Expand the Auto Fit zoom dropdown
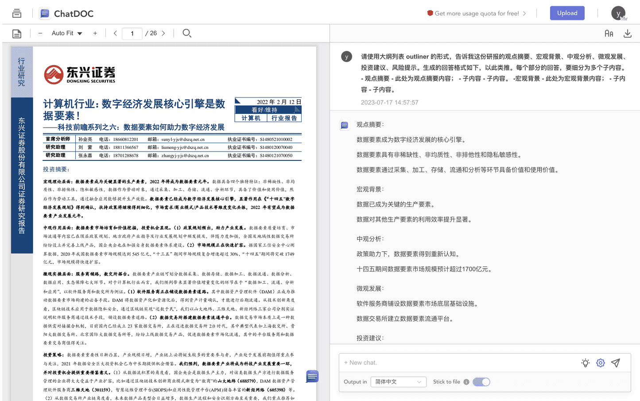This screenshot has height=401, width=640. pyautogui.click(x=67, y=33)
